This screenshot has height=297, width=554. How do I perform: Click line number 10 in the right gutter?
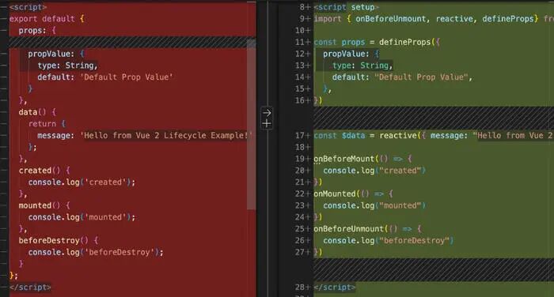[300, 30]
